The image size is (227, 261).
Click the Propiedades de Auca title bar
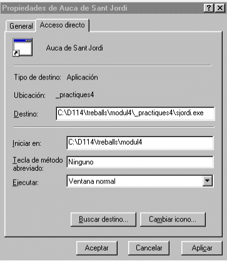(x=102, y=8)
